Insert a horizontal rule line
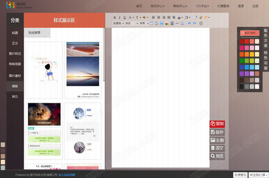Viewport: 269px width, 178px height. click(177, 23)
